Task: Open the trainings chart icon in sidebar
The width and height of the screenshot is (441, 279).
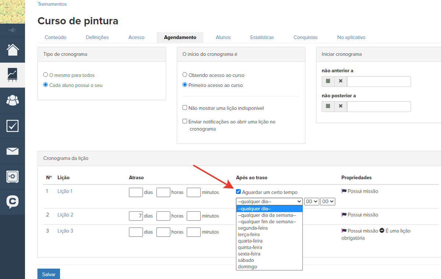Action: coord(12,75)
